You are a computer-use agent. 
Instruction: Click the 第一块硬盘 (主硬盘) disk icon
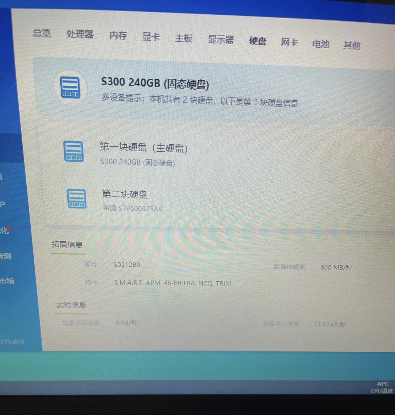pyautogui.click(x=74, y=151)
